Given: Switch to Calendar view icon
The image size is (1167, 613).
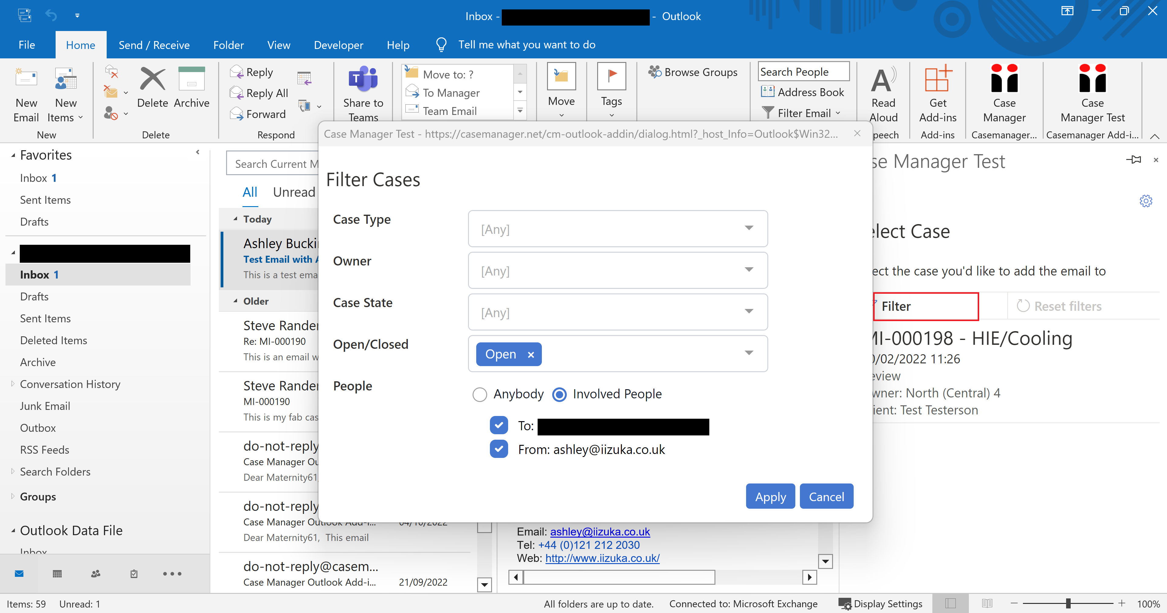Looking at the screenshot, I should pyautogui.click(x=57, y=573).
